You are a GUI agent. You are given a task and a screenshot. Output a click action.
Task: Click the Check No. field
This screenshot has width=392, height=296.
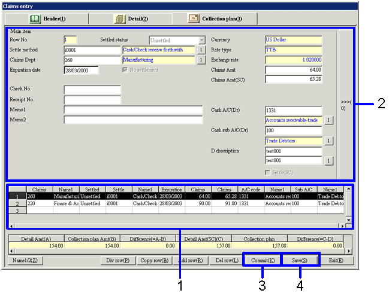click(x=92, y=90)
